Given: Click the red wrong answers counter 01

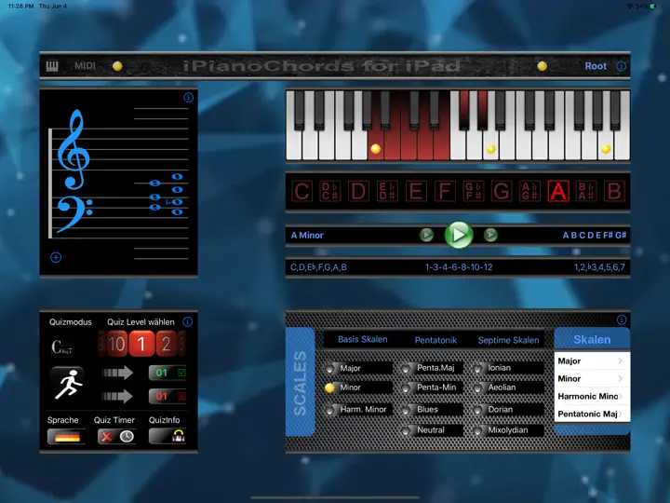Looking at the screenshot, I should pyautogui.click(x=167, y=396).
